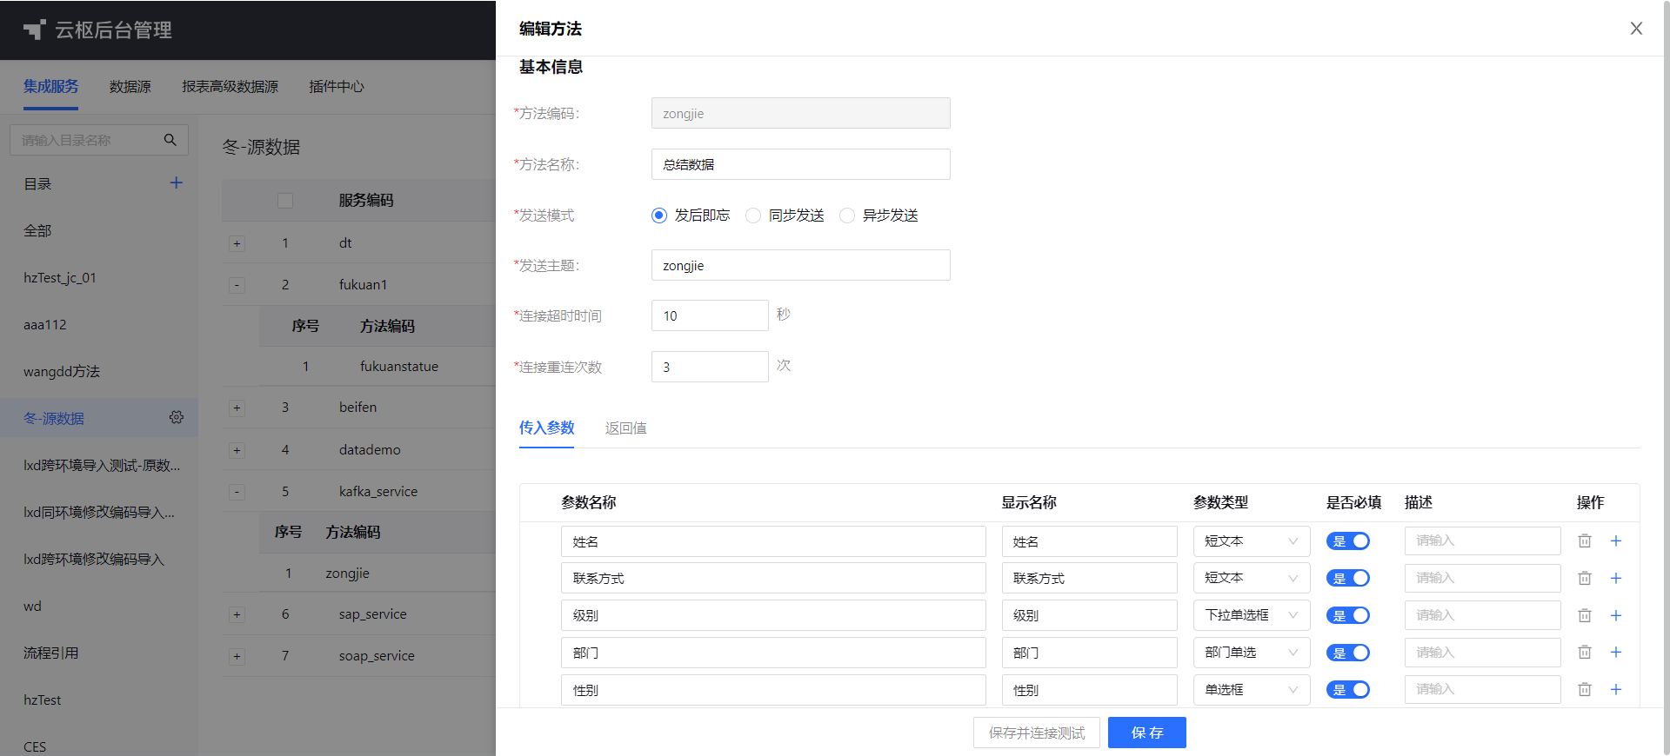The height and width of the screenshot is (756, 1670).
Task: Click the 发送主题 input field
Action: 800,265
